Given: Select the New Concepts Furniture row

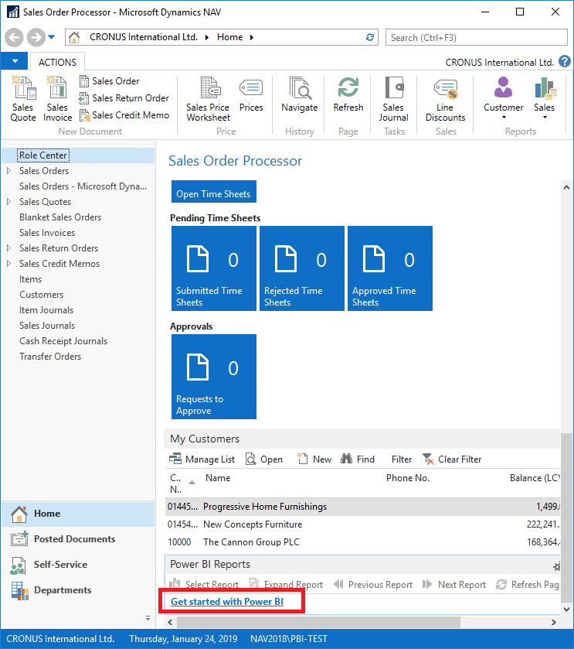Looking at the screenshot, I should click(x=362, y=524).
